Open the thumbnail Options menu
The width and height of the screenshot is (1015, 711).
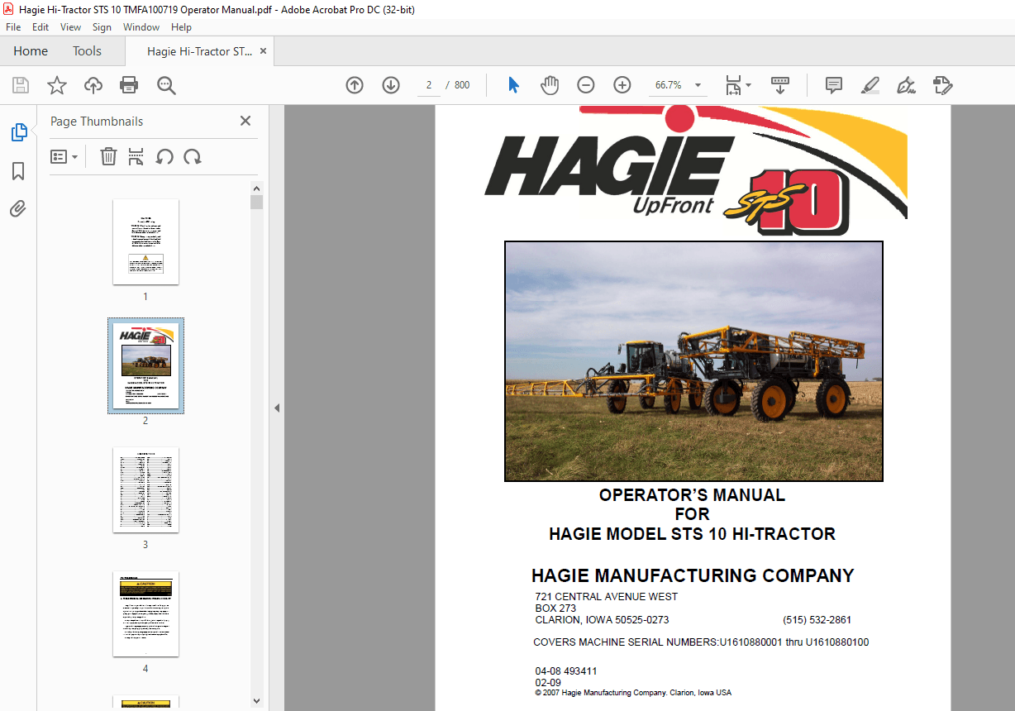pyautogui.click(x=64, y=156)
